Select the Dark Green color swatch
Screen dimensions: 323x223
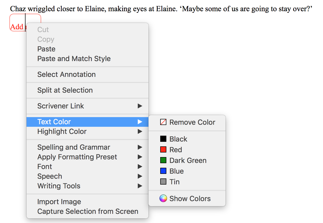coord(163,160)
